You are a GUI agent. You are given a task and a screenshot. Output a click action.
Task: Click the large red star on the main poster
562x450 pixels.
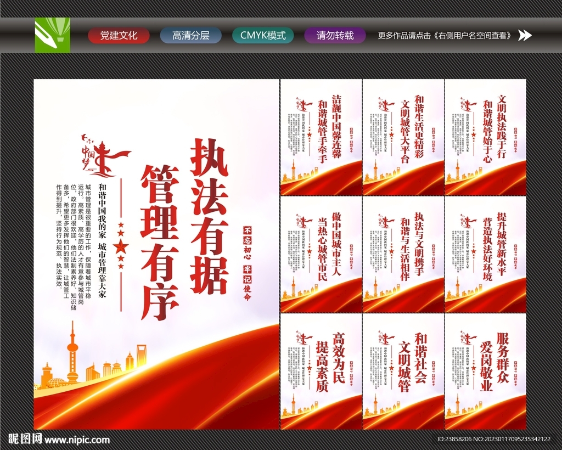pyautogui.click(x=120, y=246)
